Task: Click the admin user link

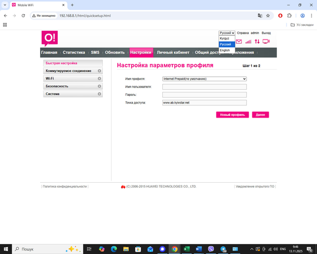Action: (x=255, y=33)
